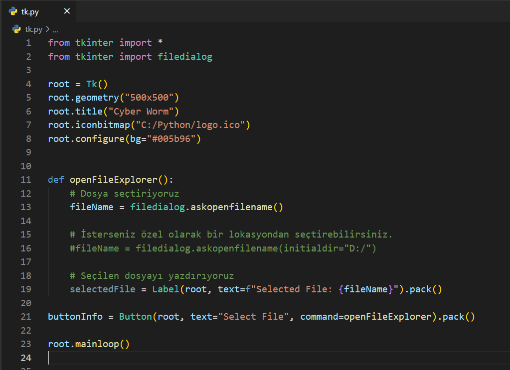The height and width of the screenshot is (370, 510).
Task: Close the tk.py editor tab
Action: [67, 11]
